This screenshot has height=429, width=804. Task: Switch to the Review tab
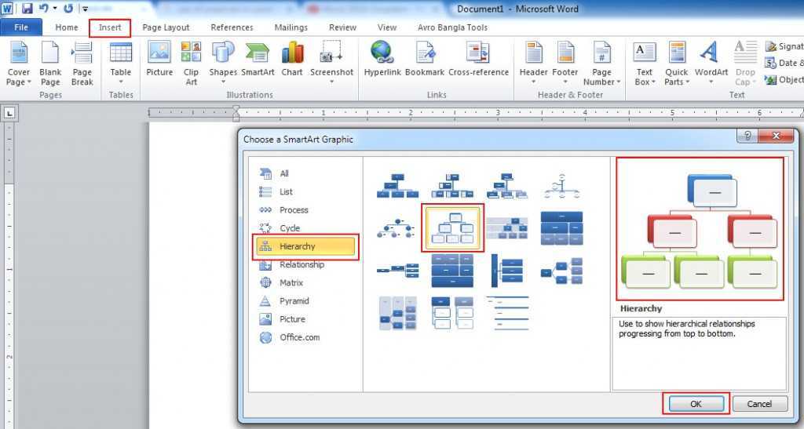click(342, 27)
